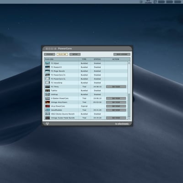
Task: Select the TC MegaReverb row name
Action: pyautogui.click(x=58, y=71)
